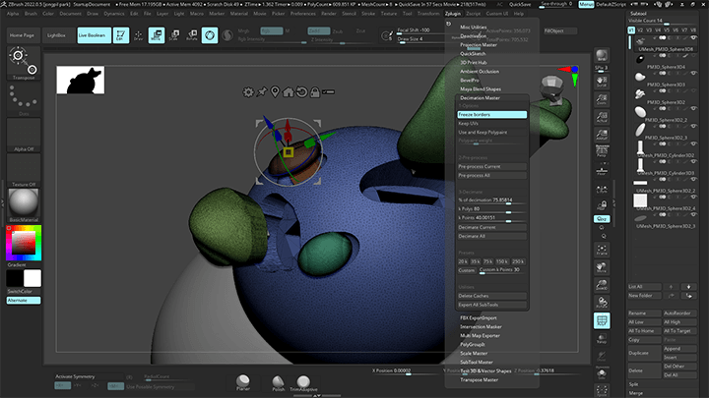This screenshot has height=398, width=709.
Task: Select the Scale mode icon
Action: 174,34
